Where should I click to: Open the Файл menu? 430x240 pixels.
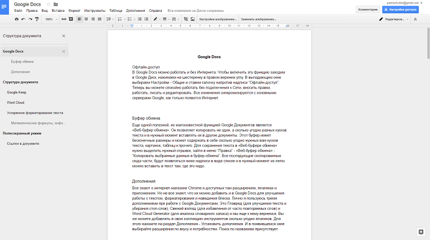tap(18, 11)
